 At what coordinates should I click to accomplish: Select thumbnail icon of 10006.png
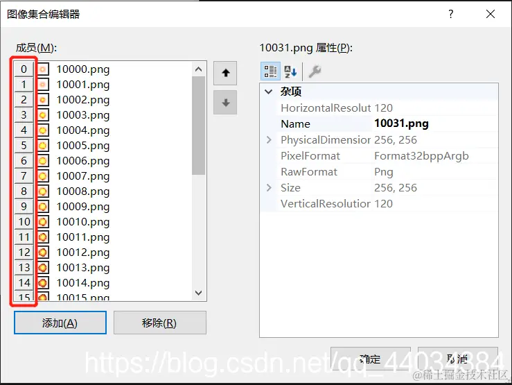click(x=43, y=161)
